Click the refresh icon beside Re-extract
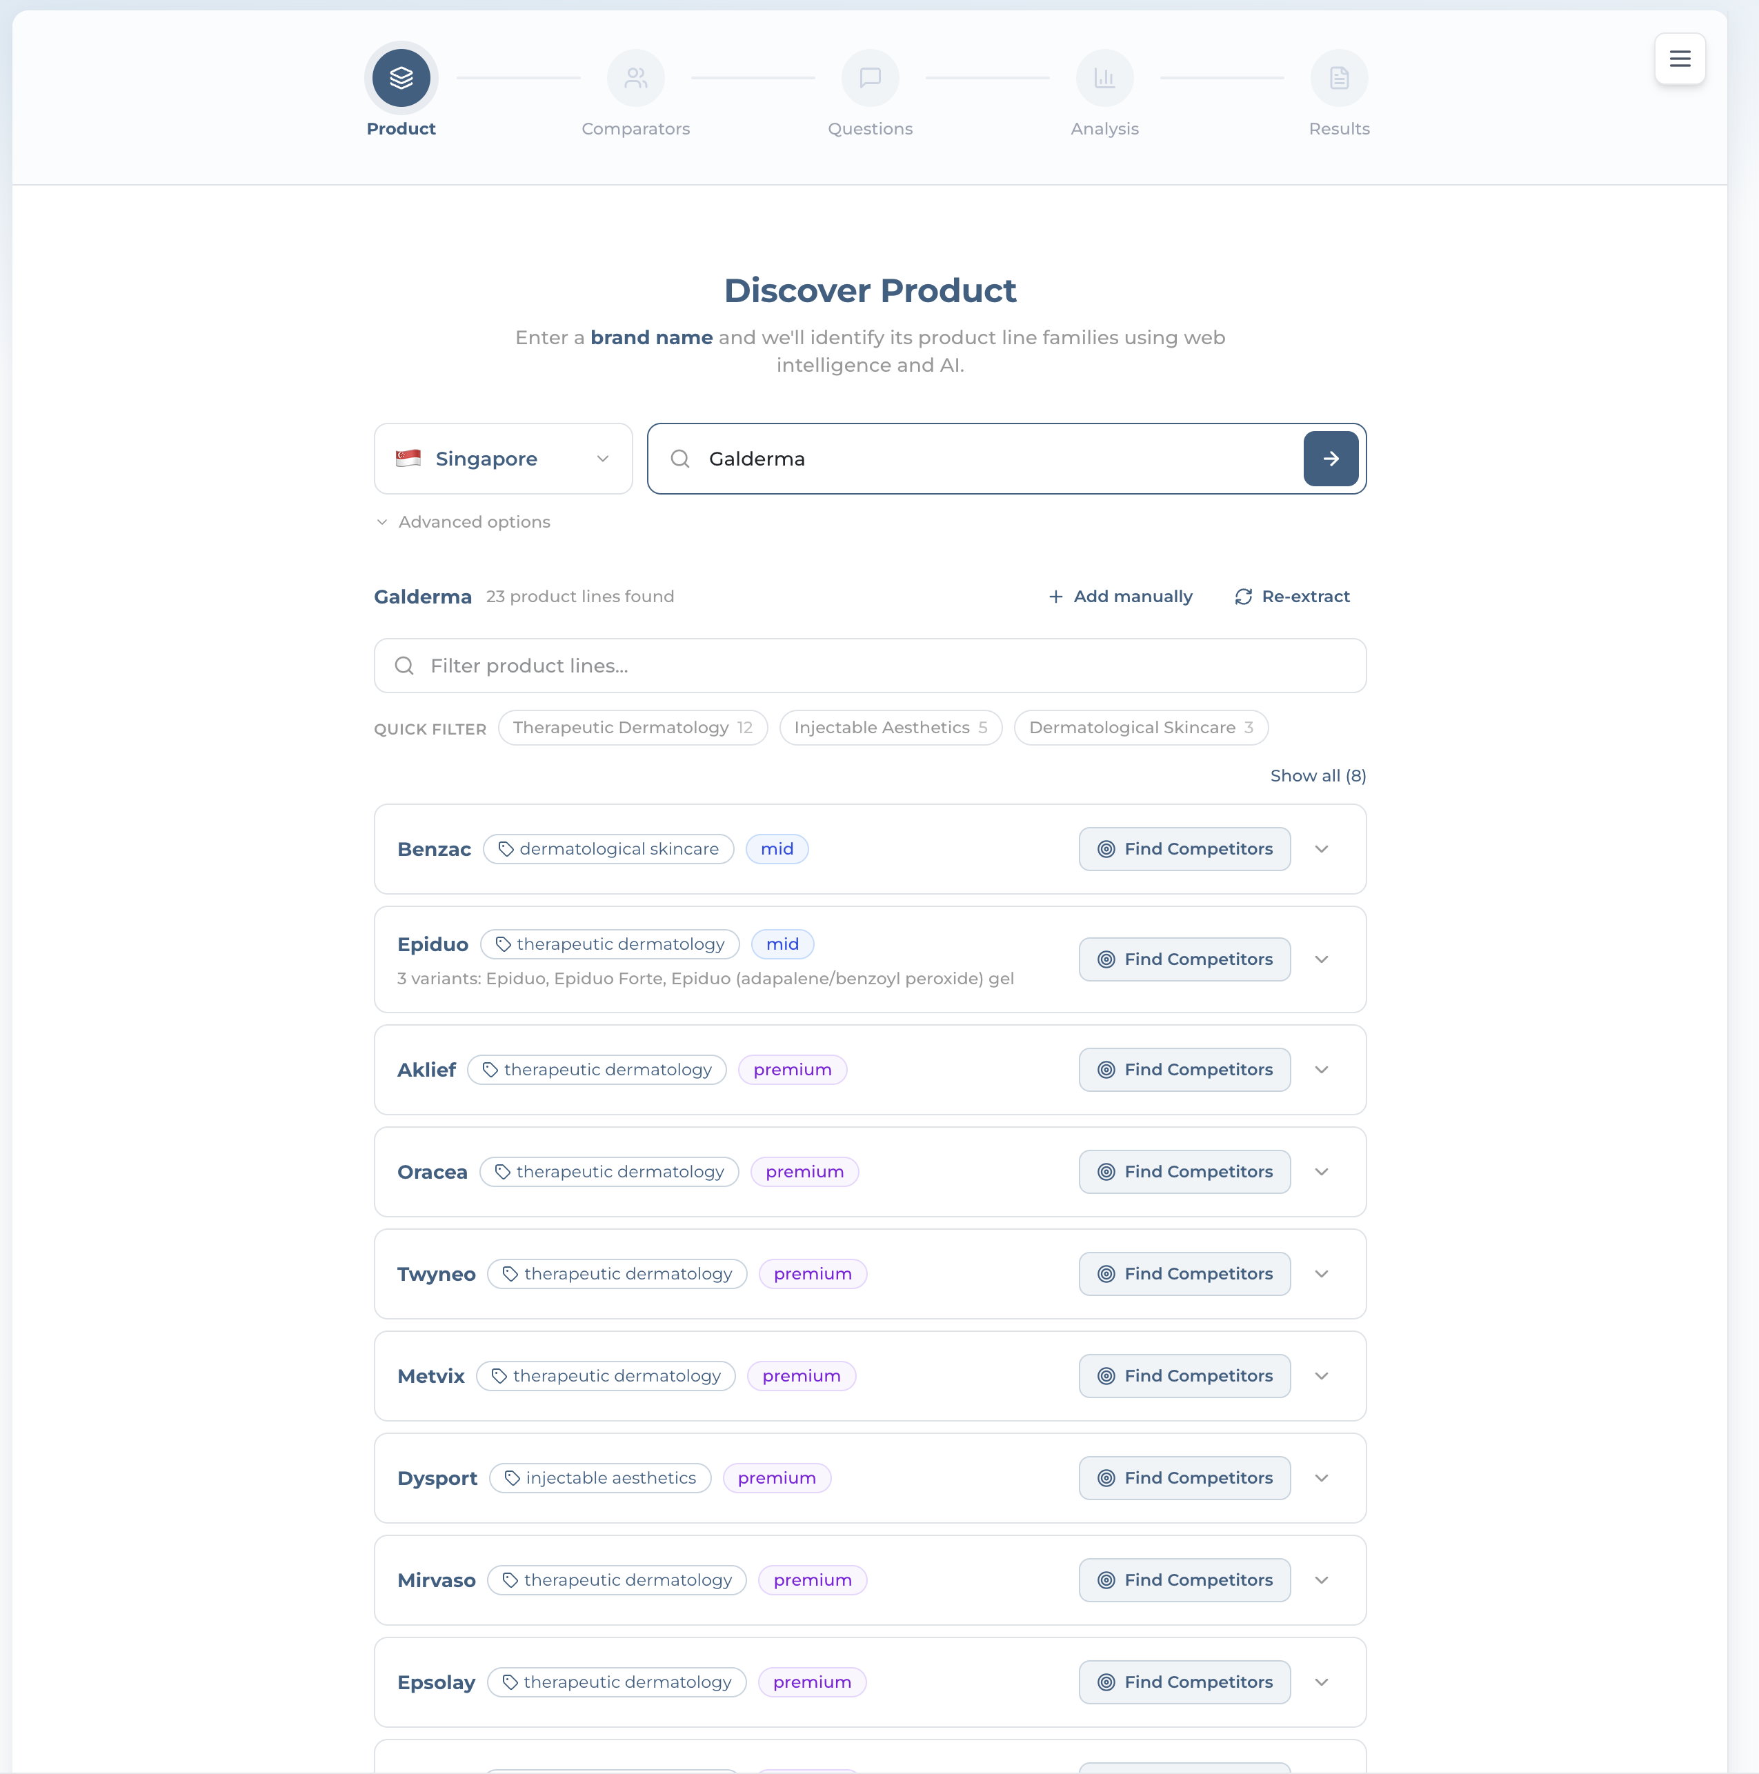The height and width of the screenshot is (1774, 1759). (1243, 597)
